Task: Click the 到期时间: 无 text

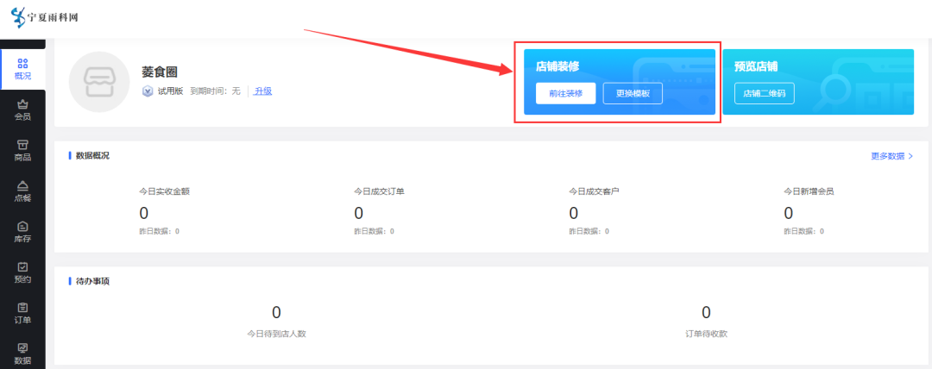Action: 215,91
